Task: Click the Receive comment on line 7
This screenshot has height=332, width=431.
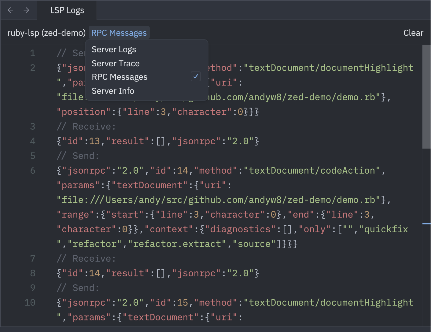Action: pyautogui.click(x=86, y=259)
